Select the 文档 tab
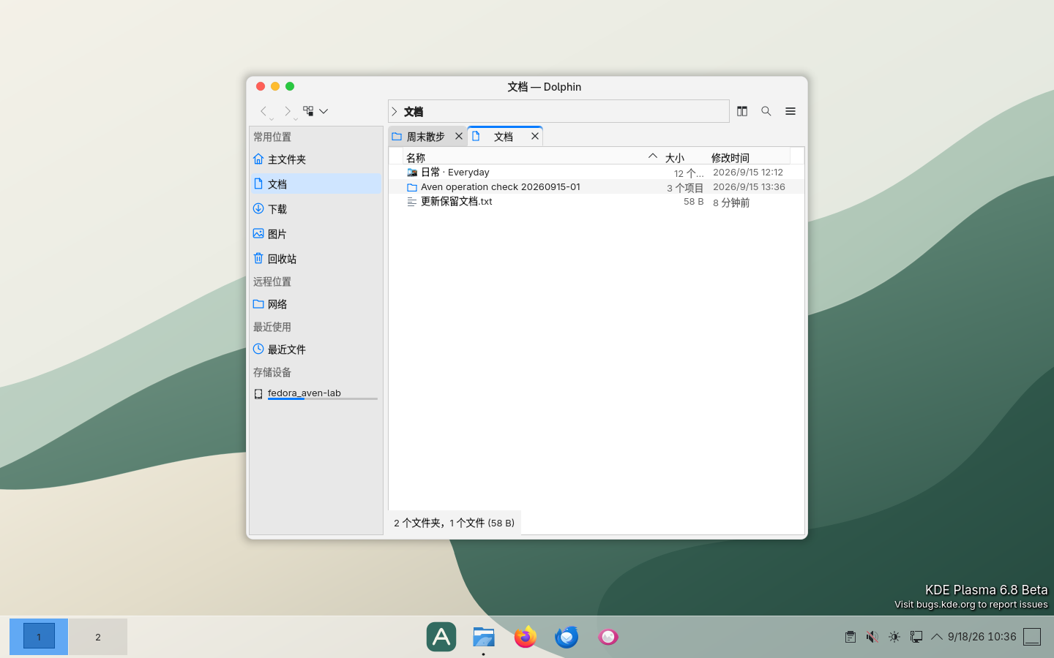The image size is (1054, 658). pos(504,137)
